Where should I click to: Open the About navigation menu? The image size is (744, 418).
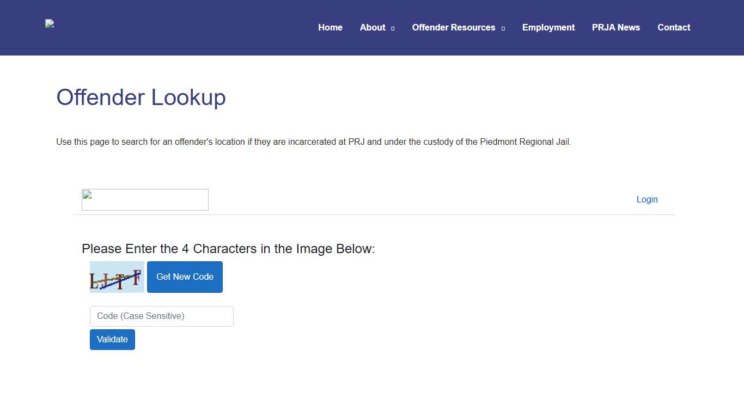pyautogui.click(x=373, y=27)
